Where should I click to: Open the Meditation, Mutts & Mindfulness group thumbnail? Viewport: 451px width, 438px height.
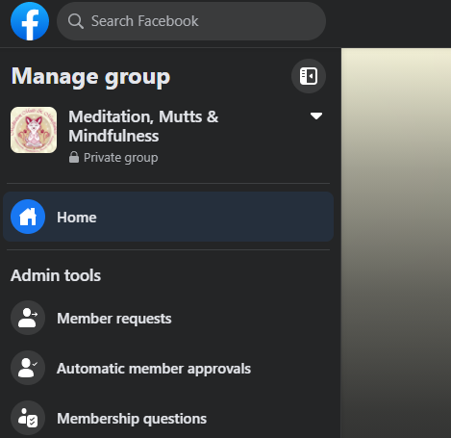tap(34, 130)
